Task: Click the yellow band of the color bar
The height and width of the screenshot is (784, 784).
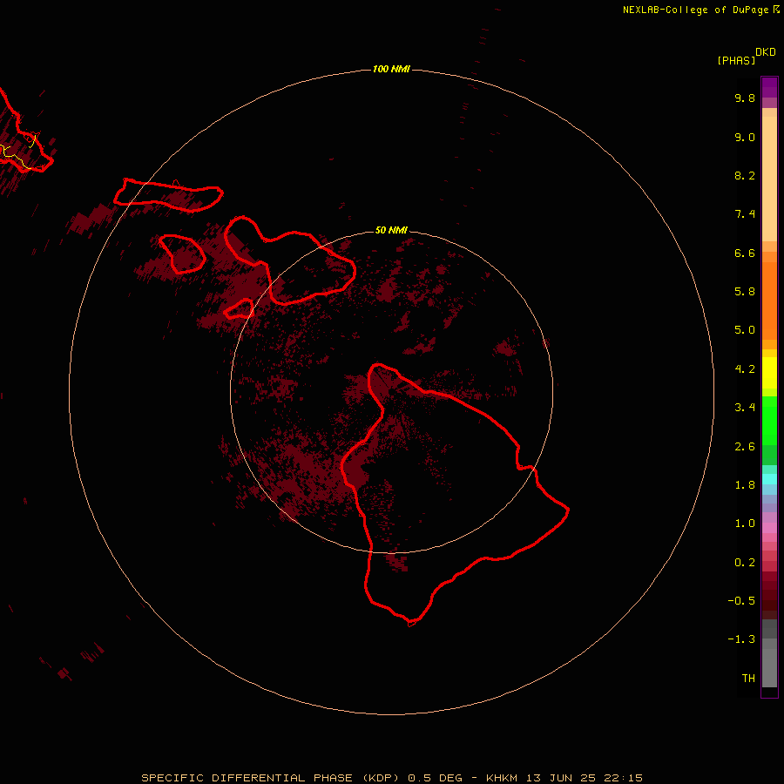Action: [x=769, y=373]
